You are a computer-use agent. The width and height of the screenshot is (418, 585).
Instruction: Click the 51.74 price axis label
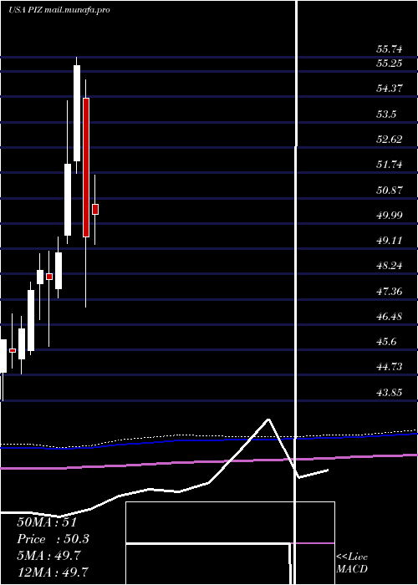coord(390,165)
